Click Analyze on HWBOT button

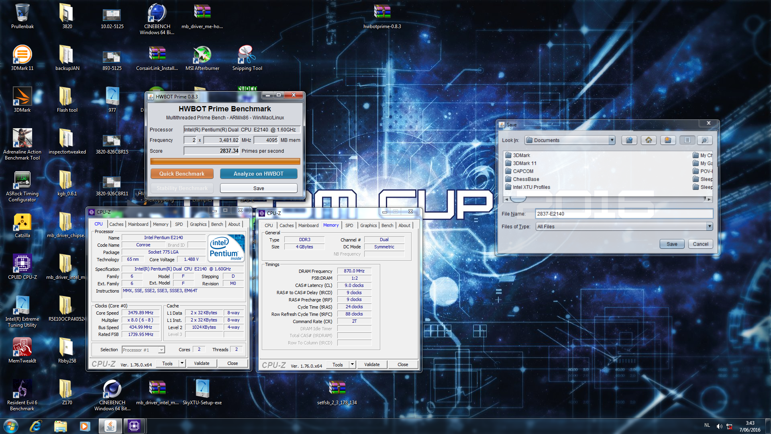259,174
